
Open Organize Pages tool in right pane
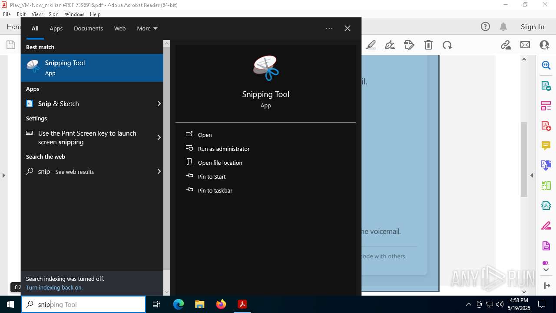[x=546, y=105]
